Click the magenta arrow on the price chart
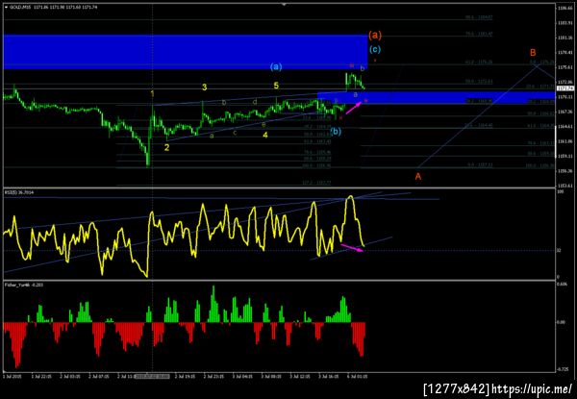This screenshot has height=399, width=577. [353, 109]
